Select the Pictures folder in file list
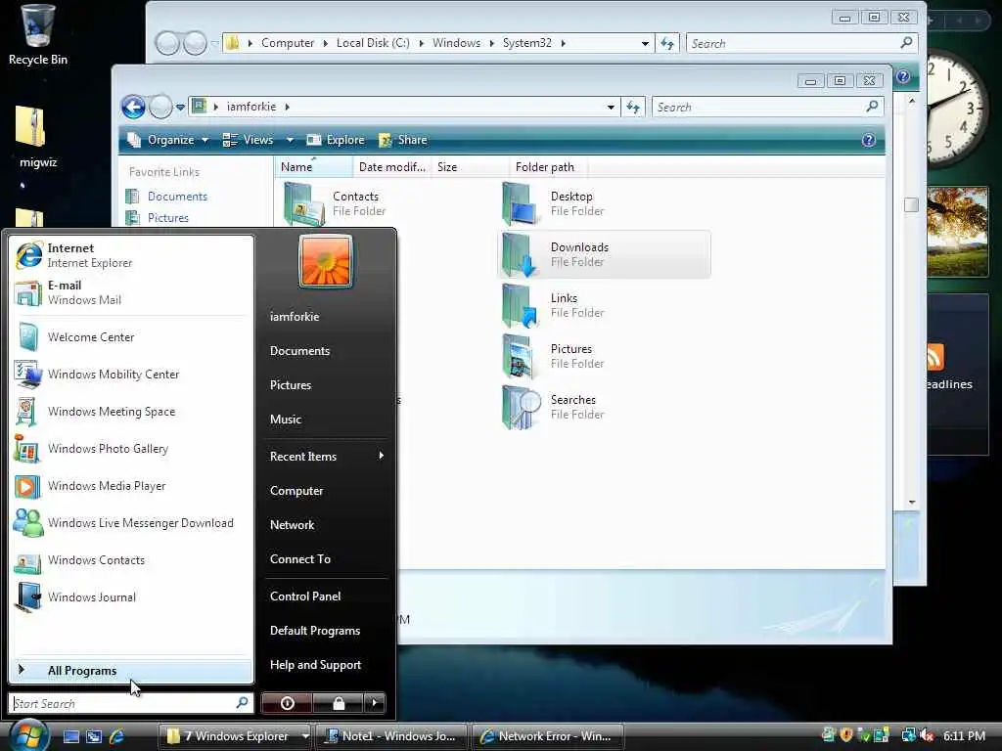Image resolution: width=1002 pixels, height=751 pixels. pos(604,356)
